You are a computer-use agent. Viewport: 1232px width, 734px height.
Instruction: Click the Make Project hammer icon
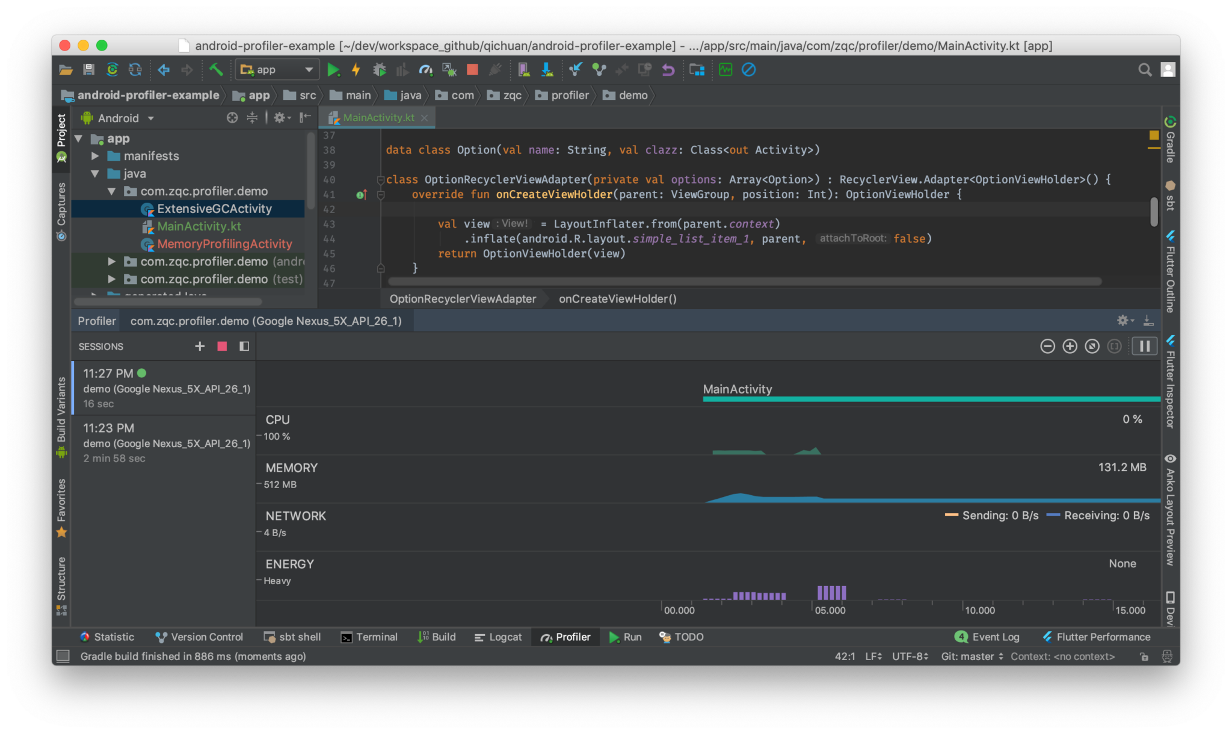(216, 70)
